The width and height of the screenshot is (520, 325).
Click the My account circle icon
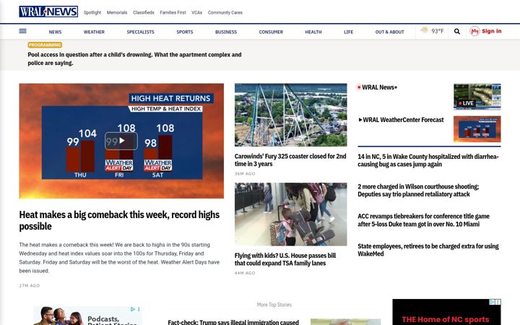pos(474,31)
